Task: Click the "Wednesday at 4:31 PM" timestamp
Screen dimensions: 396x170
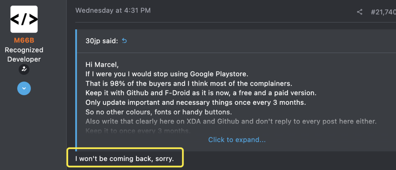Action: [113, 11]
